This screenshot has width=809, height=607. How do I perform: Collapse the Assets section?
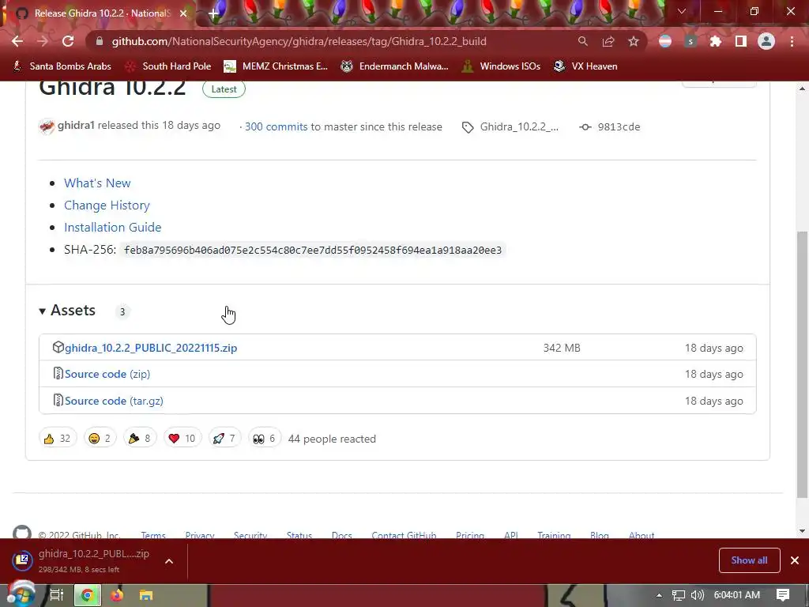click(x=67, y=311)
